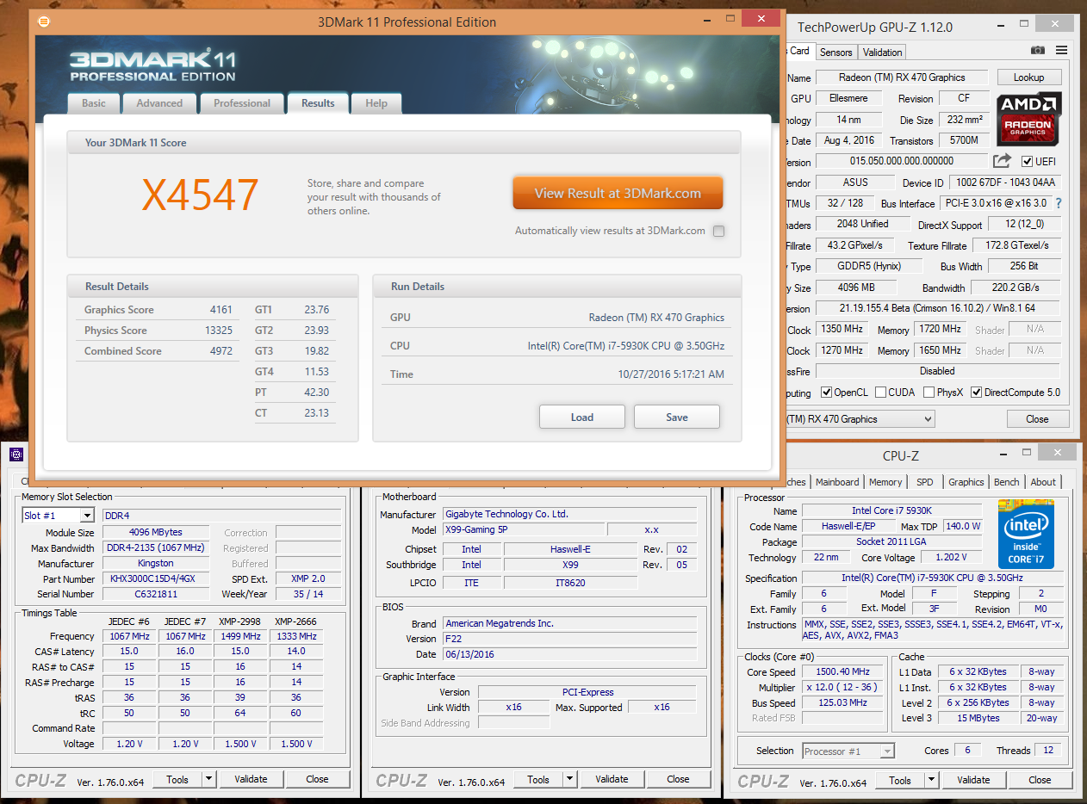Click Validate in the SPD CPU-Z window
The image size is (1087, 804).
pos(251,779)
